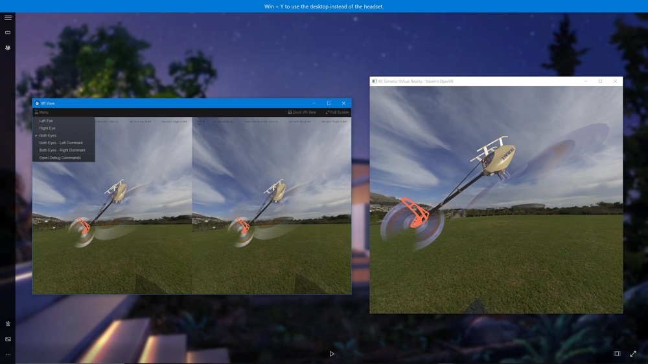Click the split-panel icon at bottom right
Screen dimensions: 648x364
(617, 354)
